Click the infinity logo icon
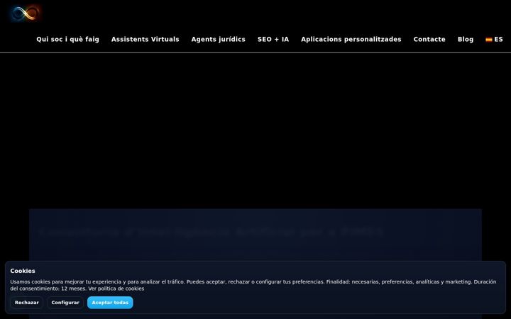This screenshot has width=511, height=319. 26,13
